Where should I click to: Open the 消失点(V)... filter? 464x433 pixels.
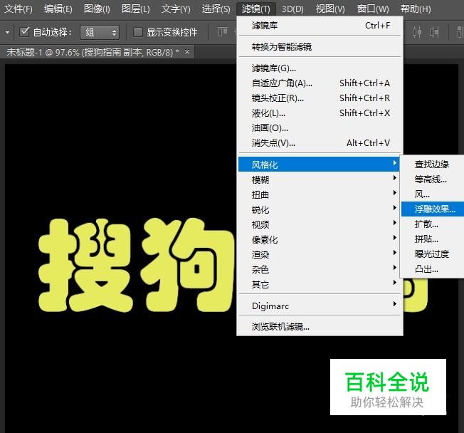[x=320, y=143]
